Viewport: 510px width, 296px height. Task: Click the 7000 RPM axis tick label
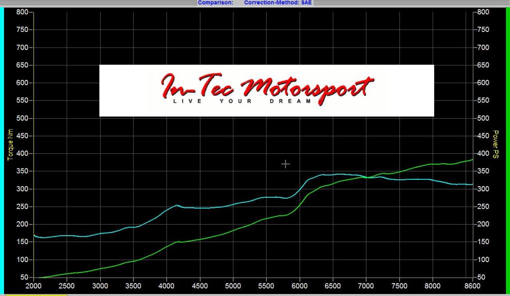366,286
